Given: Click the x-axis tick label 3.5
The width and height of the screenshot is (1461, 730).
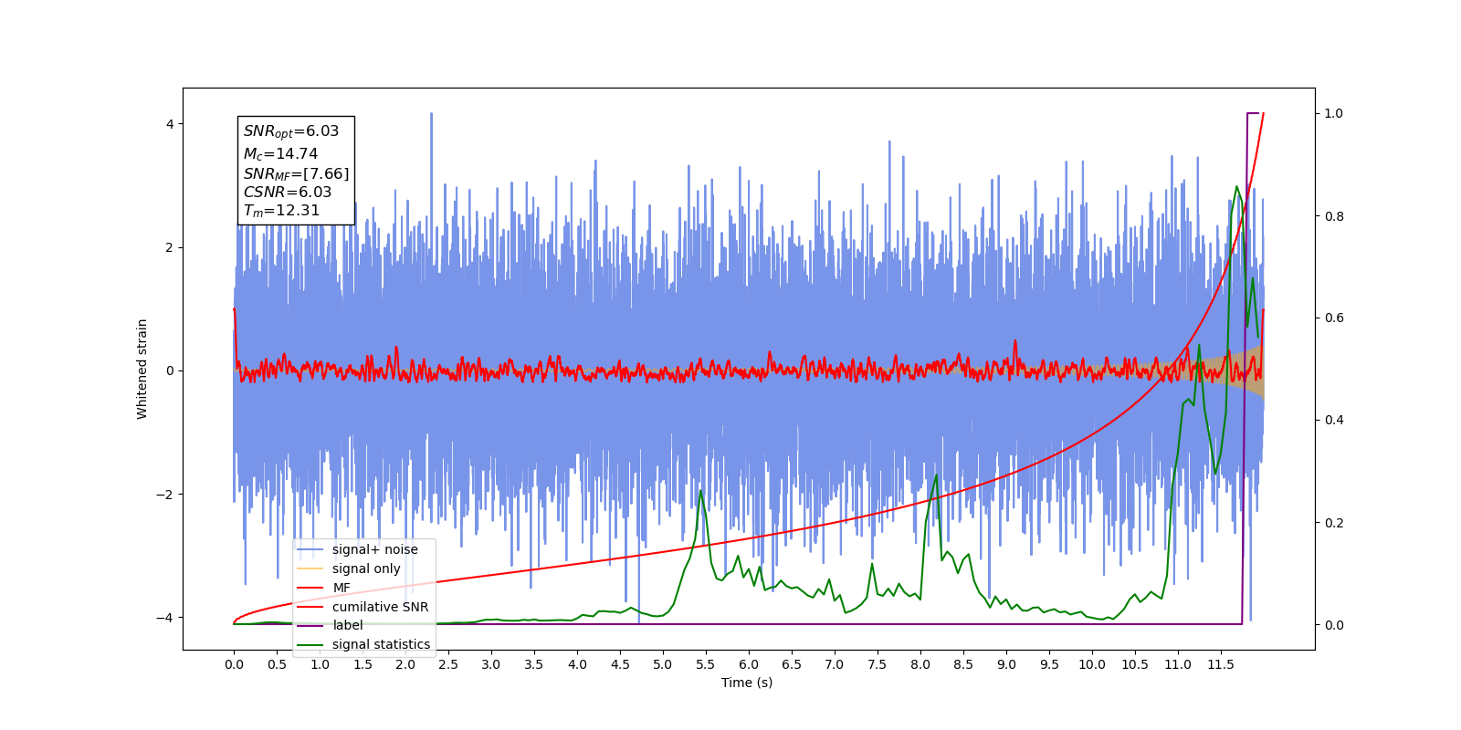Looking at the screenshot, I should click(534, 664).
